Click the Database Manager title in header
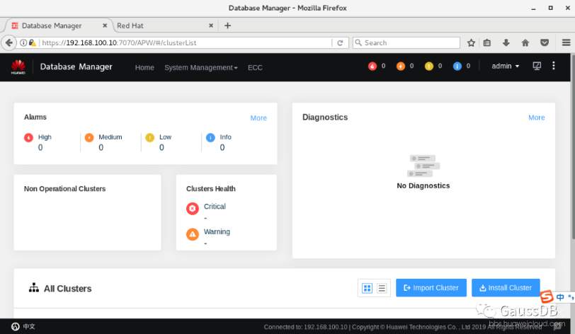The height and width of the screenshot is (334, 575). pos(76,67)
